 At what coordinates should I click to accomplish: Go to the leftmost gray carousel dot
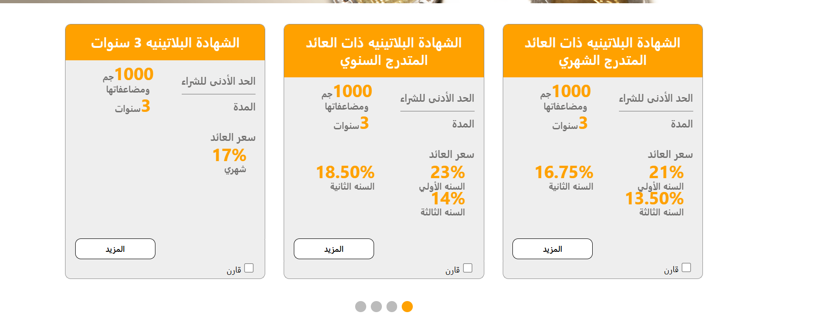[361, 307]
